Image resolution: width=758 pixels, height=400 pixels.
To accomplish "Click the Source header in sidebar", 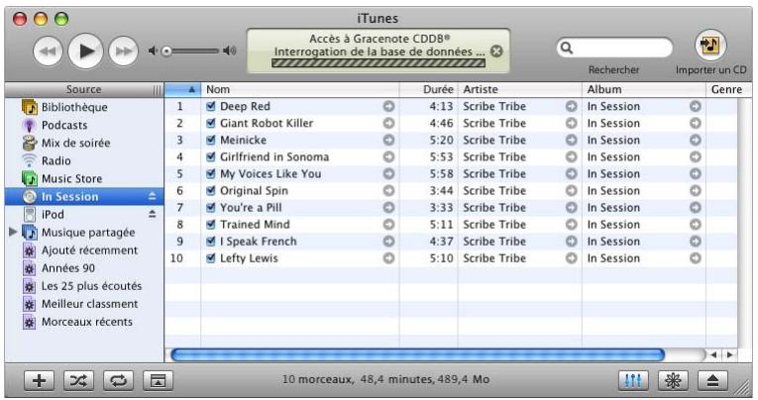I will click(x=84, y=89).
